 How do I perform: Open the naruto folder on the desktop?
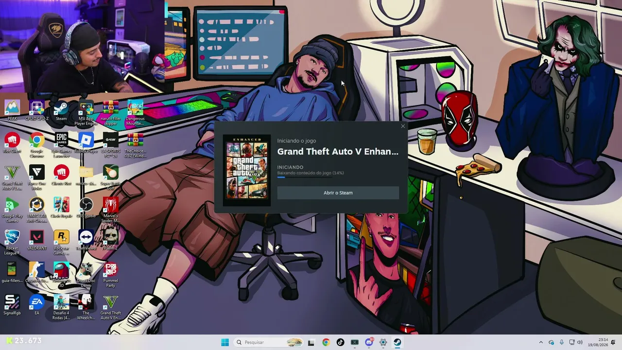[x=86, y=175]
